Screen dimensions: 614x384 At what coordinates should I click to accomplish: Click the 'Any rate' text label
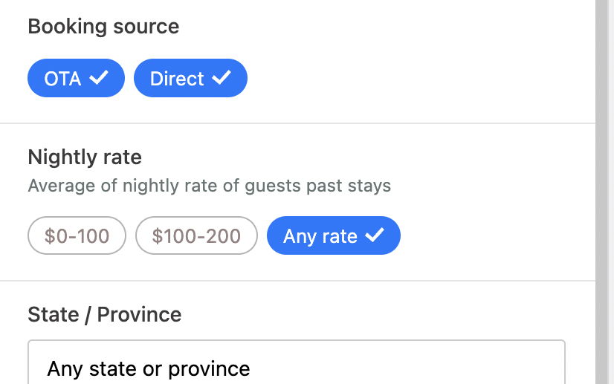coord(320,236)
